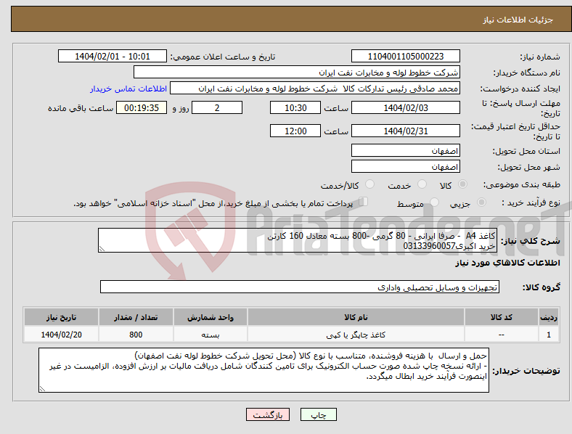Click the goods group field تجهیزات و وسایل تحصیلی
The height and width of the screenshot is (434, 572).
click(x=300, y=287)
